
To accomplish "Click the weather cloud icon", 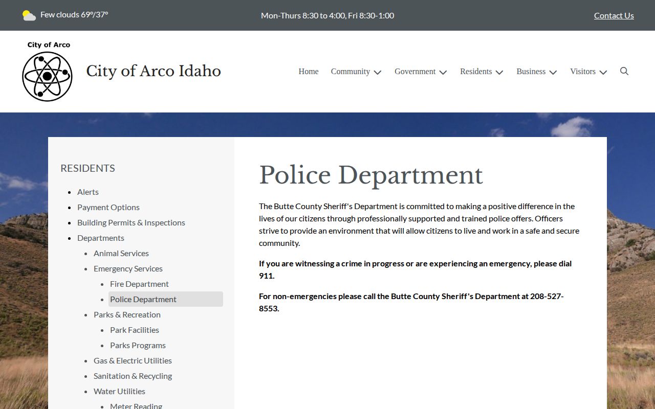I will (29, 15).
